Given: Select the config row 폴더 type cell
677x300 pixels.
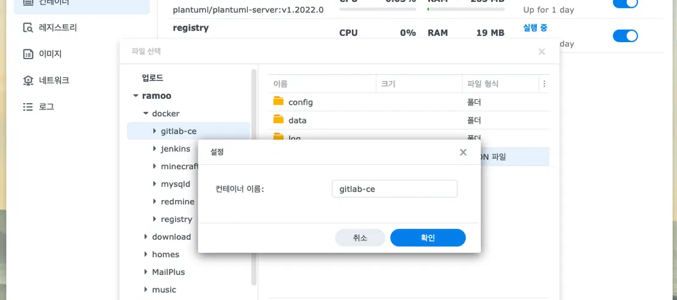Looking at the screenshot, I should pyautogui.click(x=474, y=102).
